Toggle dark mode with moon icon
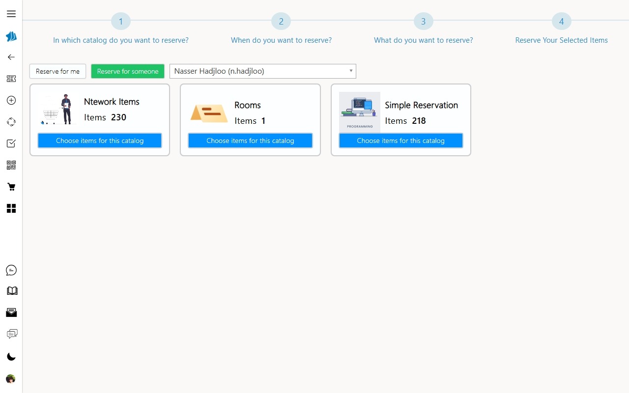The image size is (629, 393). pos(11,357)
